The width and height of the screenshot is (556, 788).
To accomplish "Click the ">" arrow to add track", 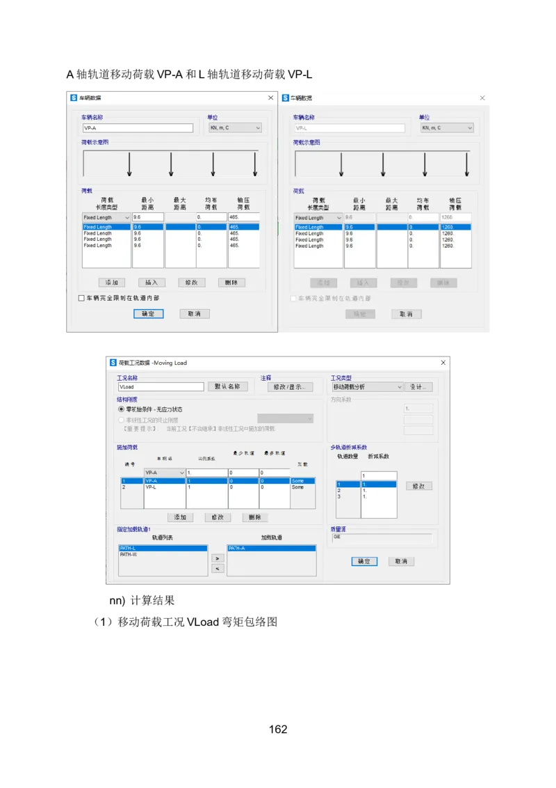I will 218,558.
